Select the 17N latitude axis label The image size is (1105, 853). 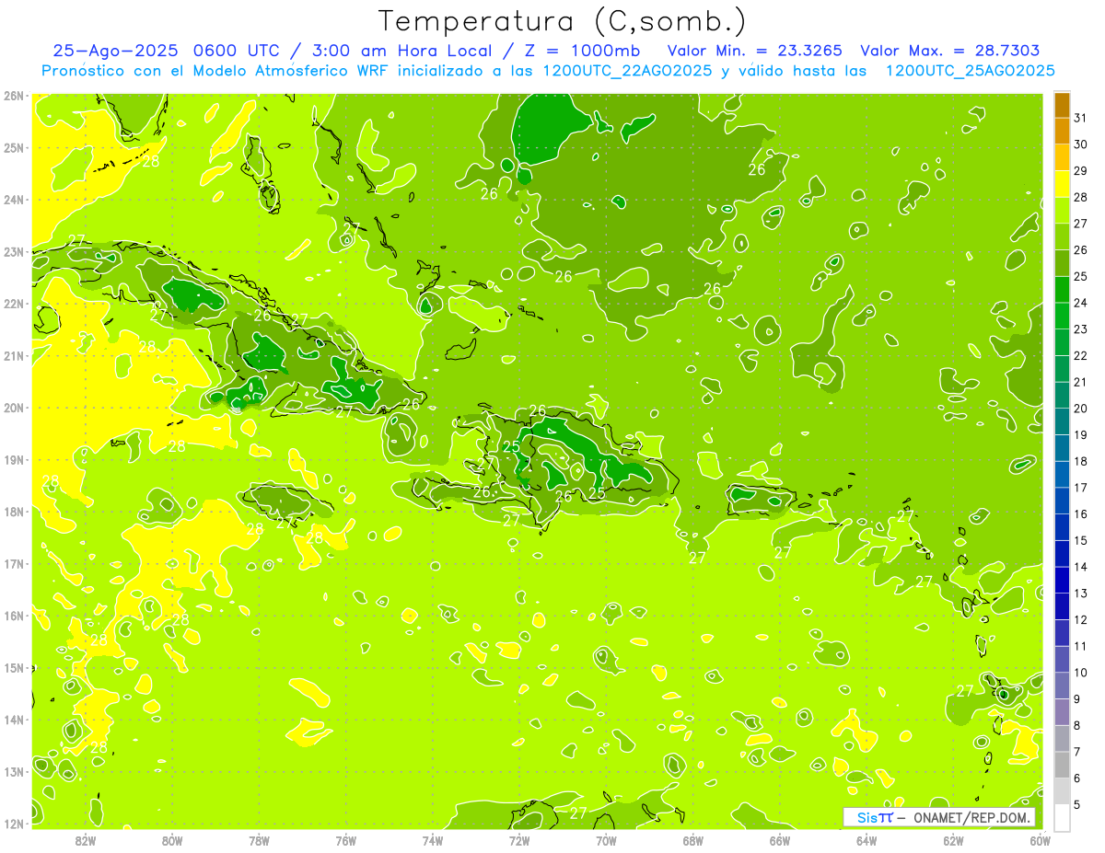click(14, 563)
